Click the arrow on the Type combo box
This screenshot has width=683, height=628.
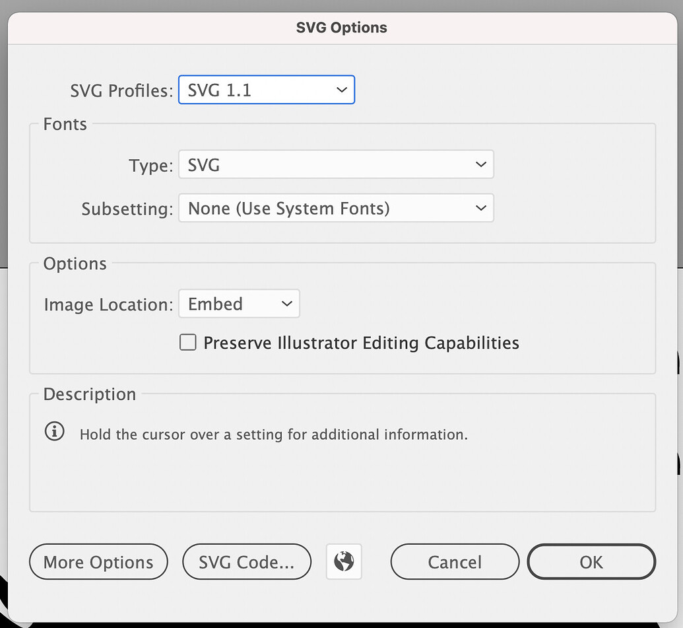pyautogui.click(x=480, y=164)
